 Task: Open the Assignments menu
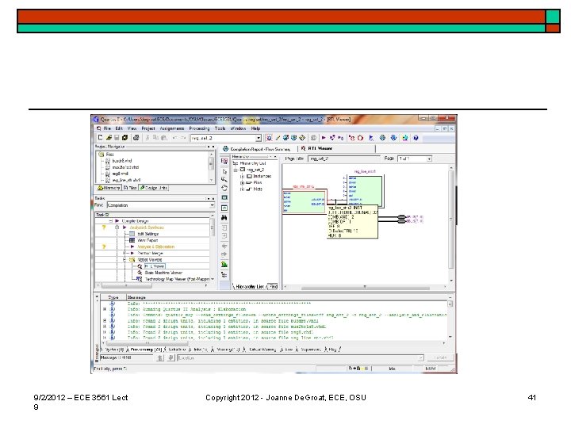172,128
